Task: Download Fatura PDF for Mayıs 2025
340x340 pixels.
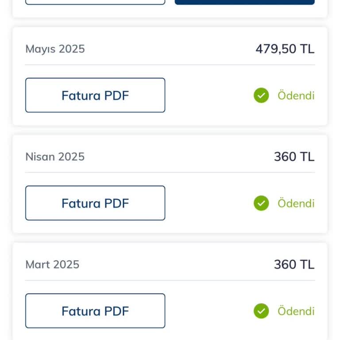Action: coord(95,95)
